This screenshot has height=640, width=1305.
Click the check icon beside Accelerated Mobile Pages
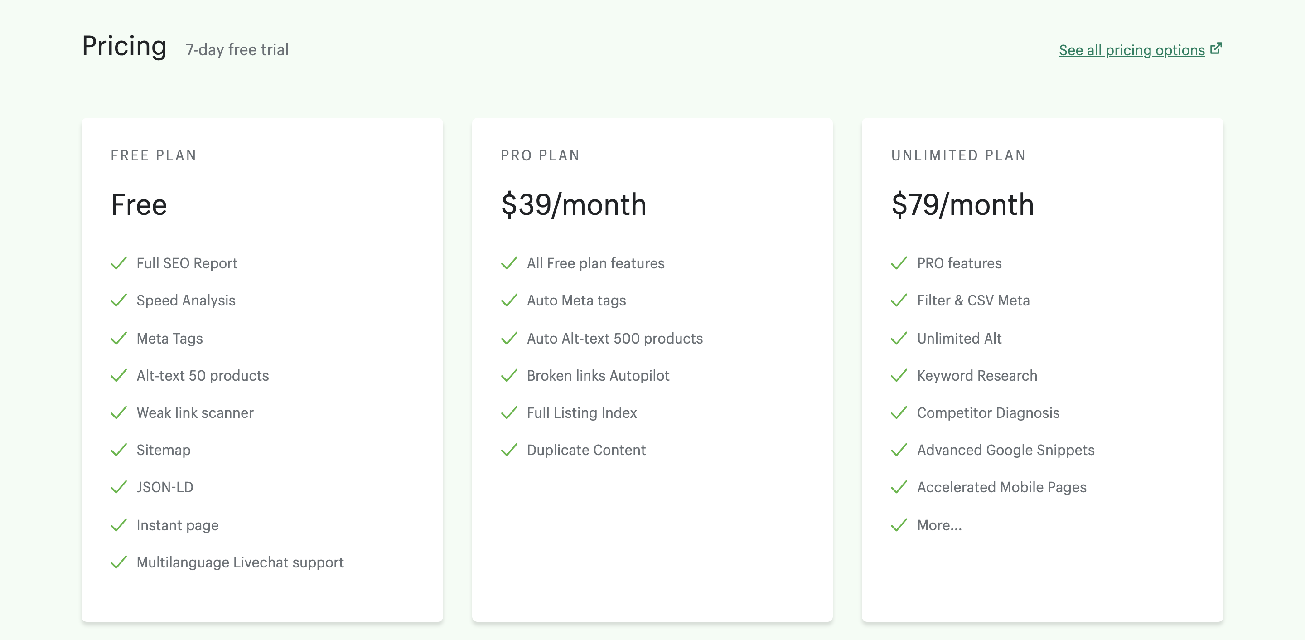[899, 487]
